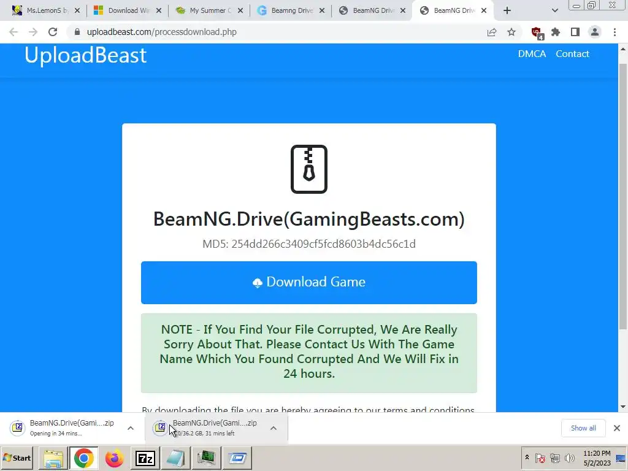Click the Action Center flag tray icon
The height and width of the screenshot is (471, 628).
[x=540, y=458]
